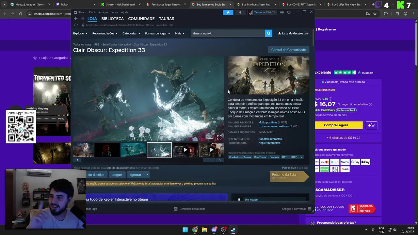The height and width of the screenshot is (235, 418).
Task: Click the Combate em Turnos tag
Action: (240, 157)
